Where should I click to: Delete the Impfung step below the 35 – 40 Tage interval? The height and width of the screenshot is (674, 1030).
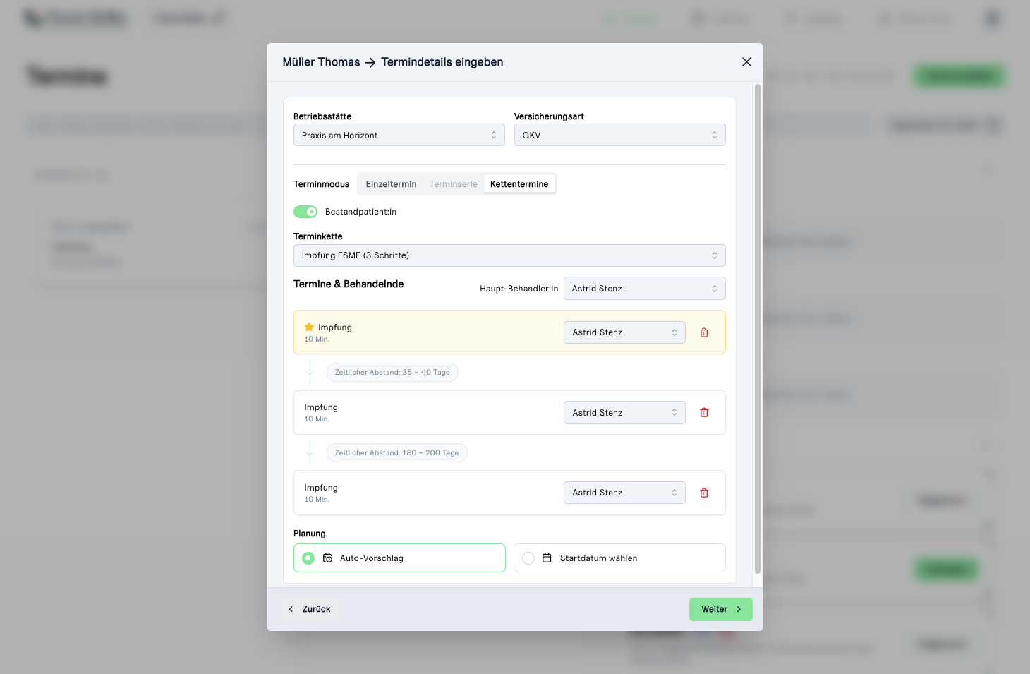tap(704, 413)
